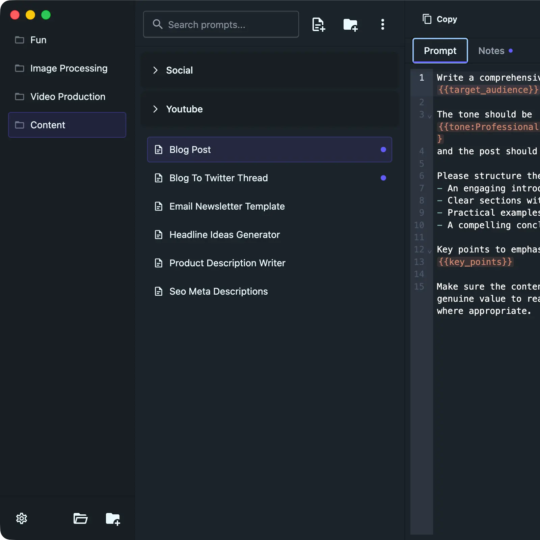Viewport: 540px width, 540px height.
Task: Click the open folder icon at bottom
Action: (x=80, y=518)
